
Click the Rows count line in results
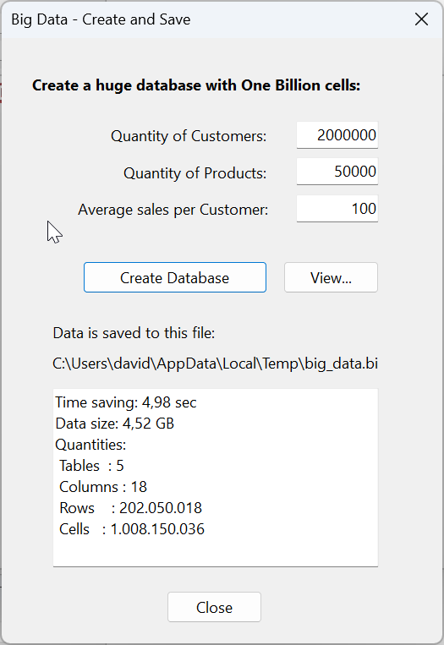click(x=130, y=508)
